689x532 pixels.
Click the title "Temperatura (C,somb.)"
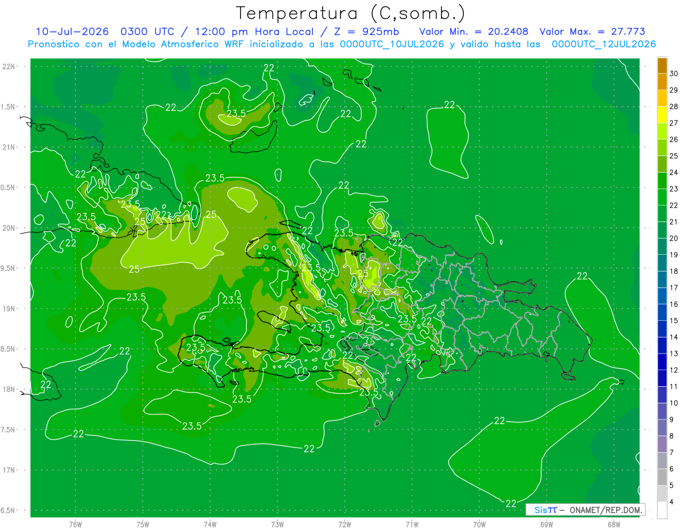tap(350, 13)
